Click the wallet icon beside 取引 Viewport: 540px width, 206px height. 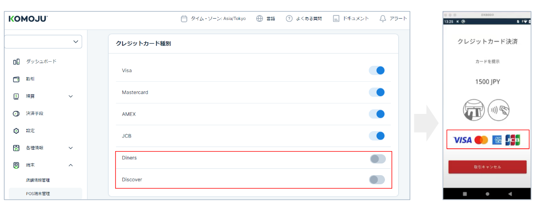click(16, 79)
